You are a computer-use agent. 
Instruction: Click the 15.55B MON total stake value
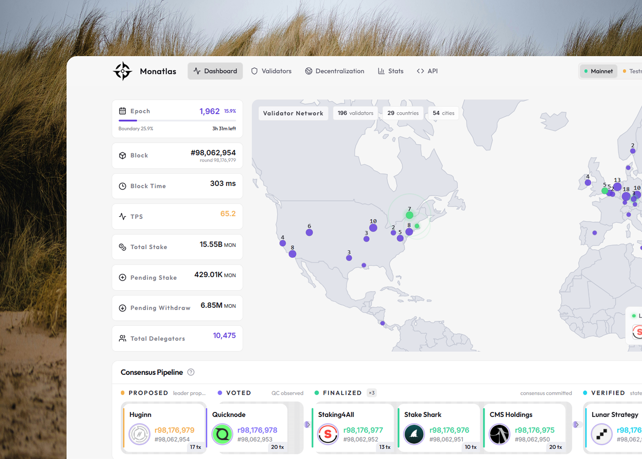click(218, 245)
